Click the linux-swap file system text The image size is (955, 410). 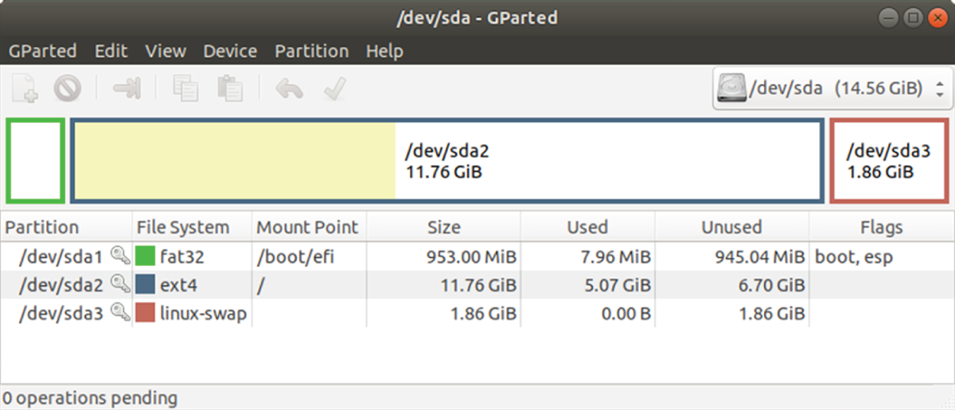pos(203,313)
